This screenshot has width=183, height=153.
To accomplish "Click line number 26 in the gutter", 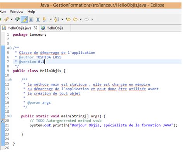I will (x=7, y=148).
